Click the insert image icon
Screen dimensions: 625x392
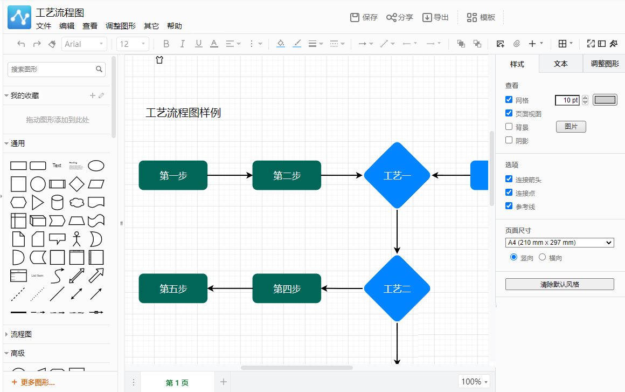(500, 44)
